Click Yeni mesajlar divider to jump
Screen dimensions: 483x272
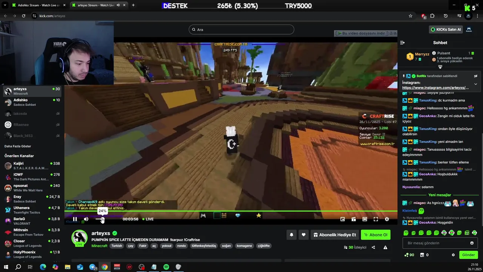440,195
